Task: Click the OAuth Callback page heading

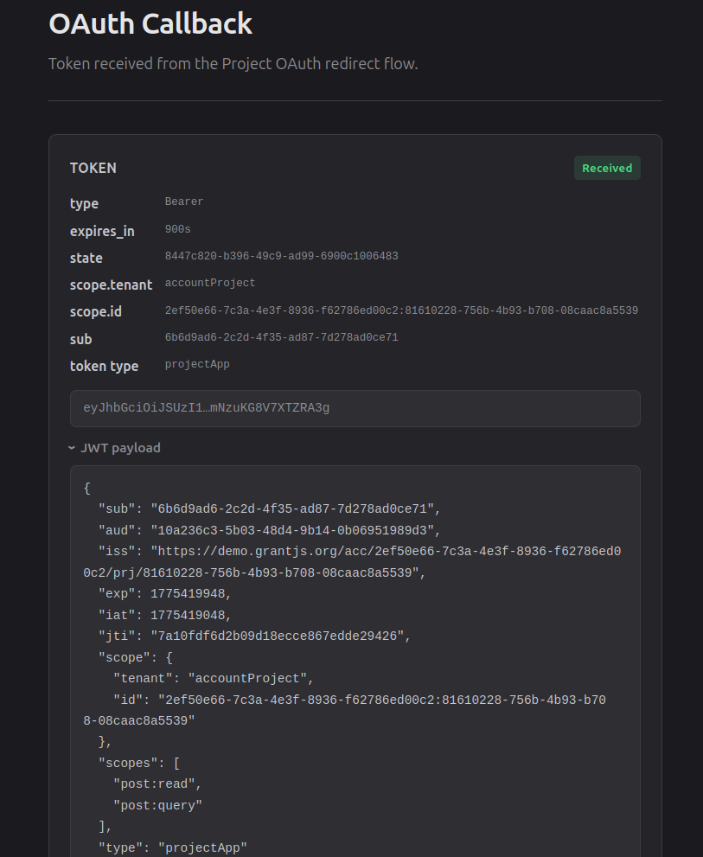Action: [150, 24]
